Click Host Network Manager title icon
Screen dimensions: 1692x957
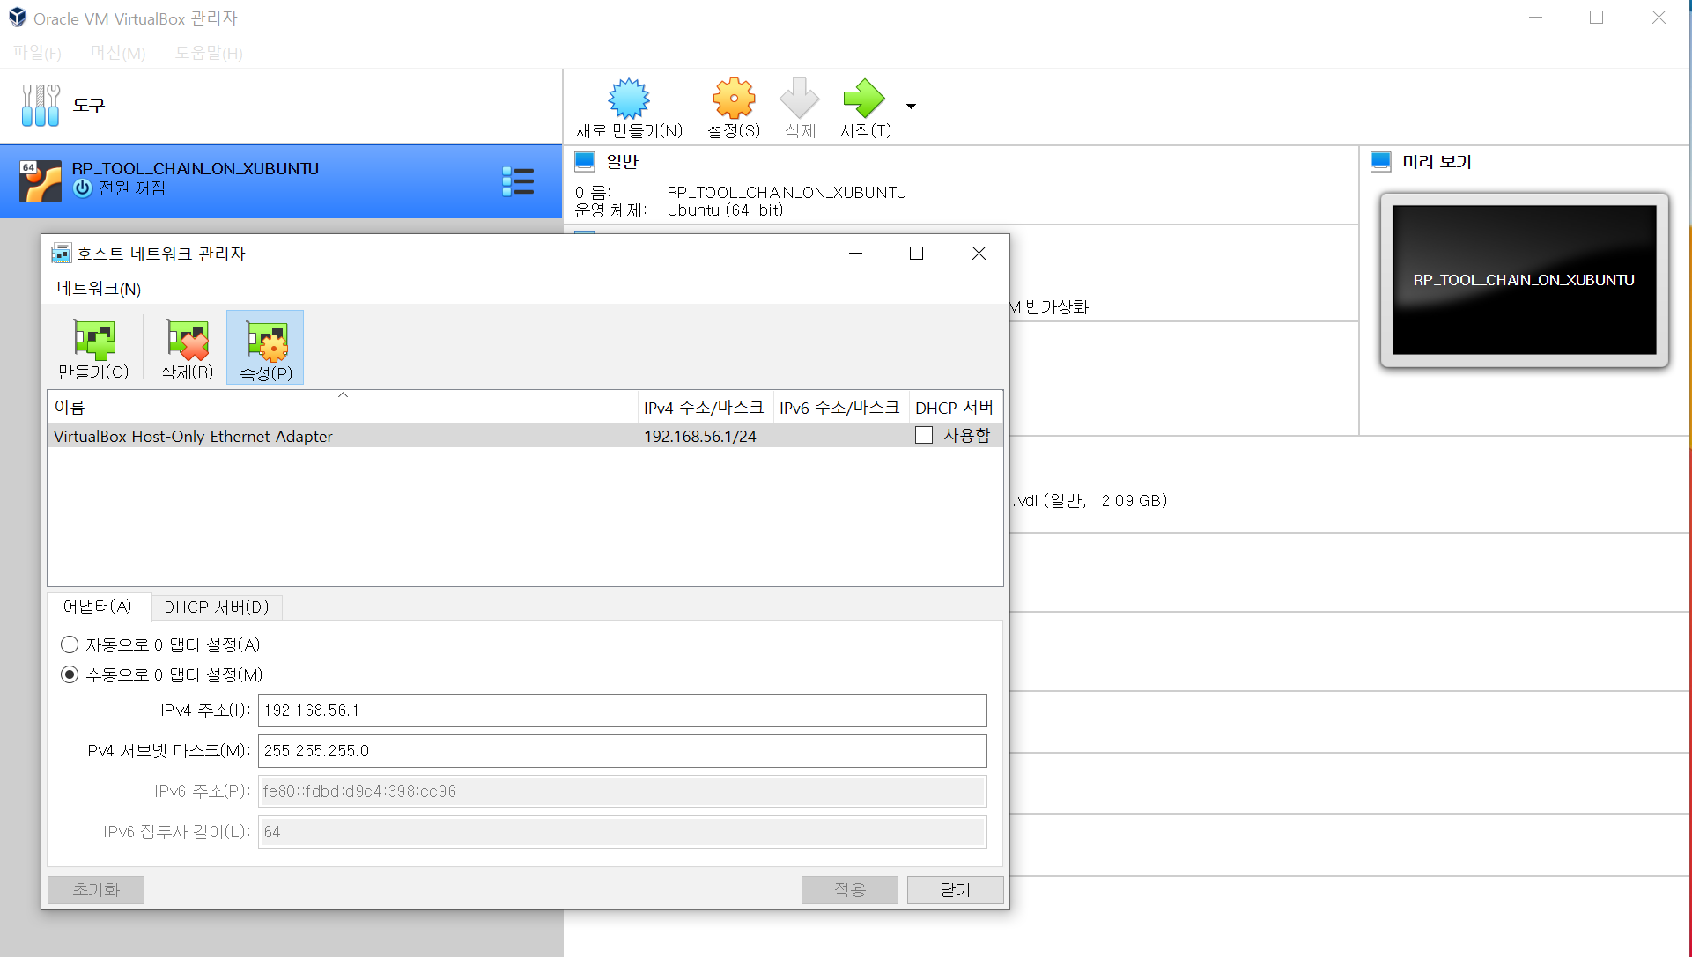[61, 254]
